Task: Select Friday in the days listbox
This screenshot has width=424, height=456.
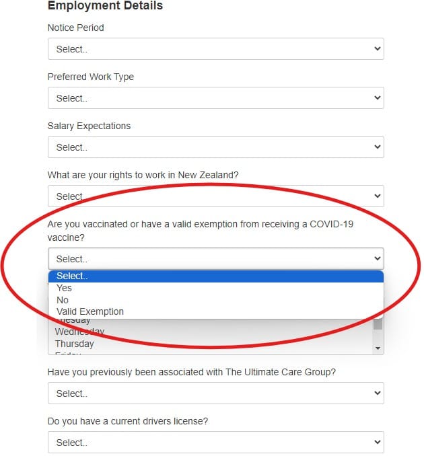Action: [x=68, y=352]
